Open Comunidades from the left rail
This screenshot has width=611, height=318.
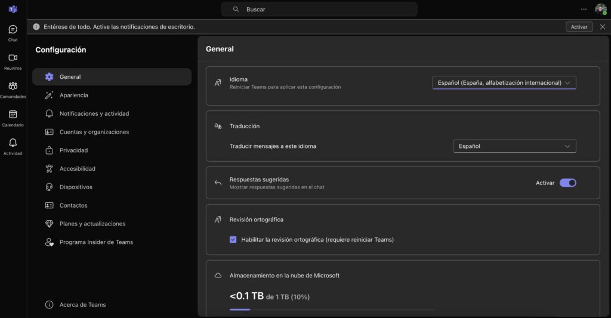13,91
